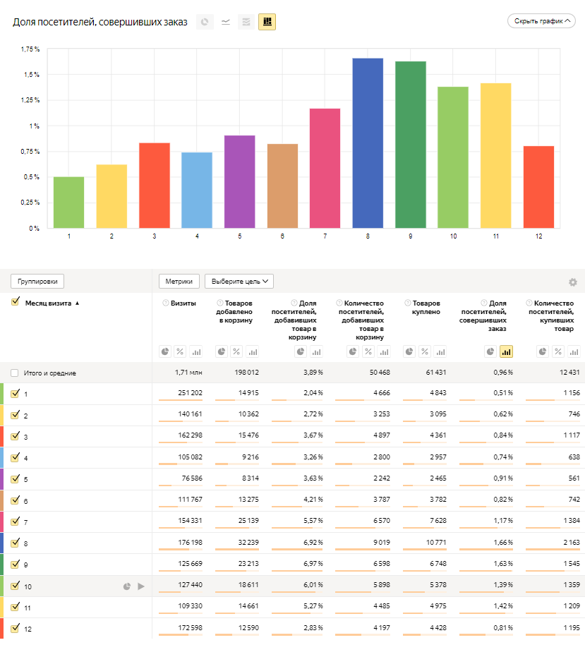
Task: Click percent icon under Товаров куплено column
Action: click(x=425, y=351)
